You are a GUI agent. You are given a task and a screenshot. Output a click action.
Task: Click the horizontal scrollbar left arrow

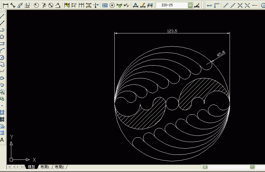205,167
